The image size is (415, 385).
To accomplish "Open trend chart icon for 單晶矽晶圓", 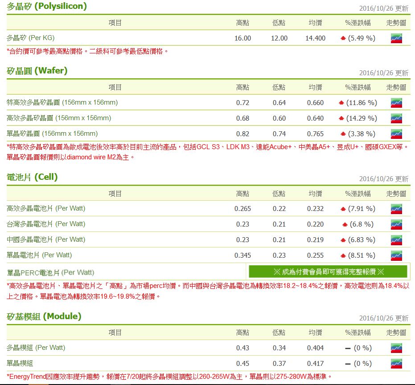I will click(396, 134).
